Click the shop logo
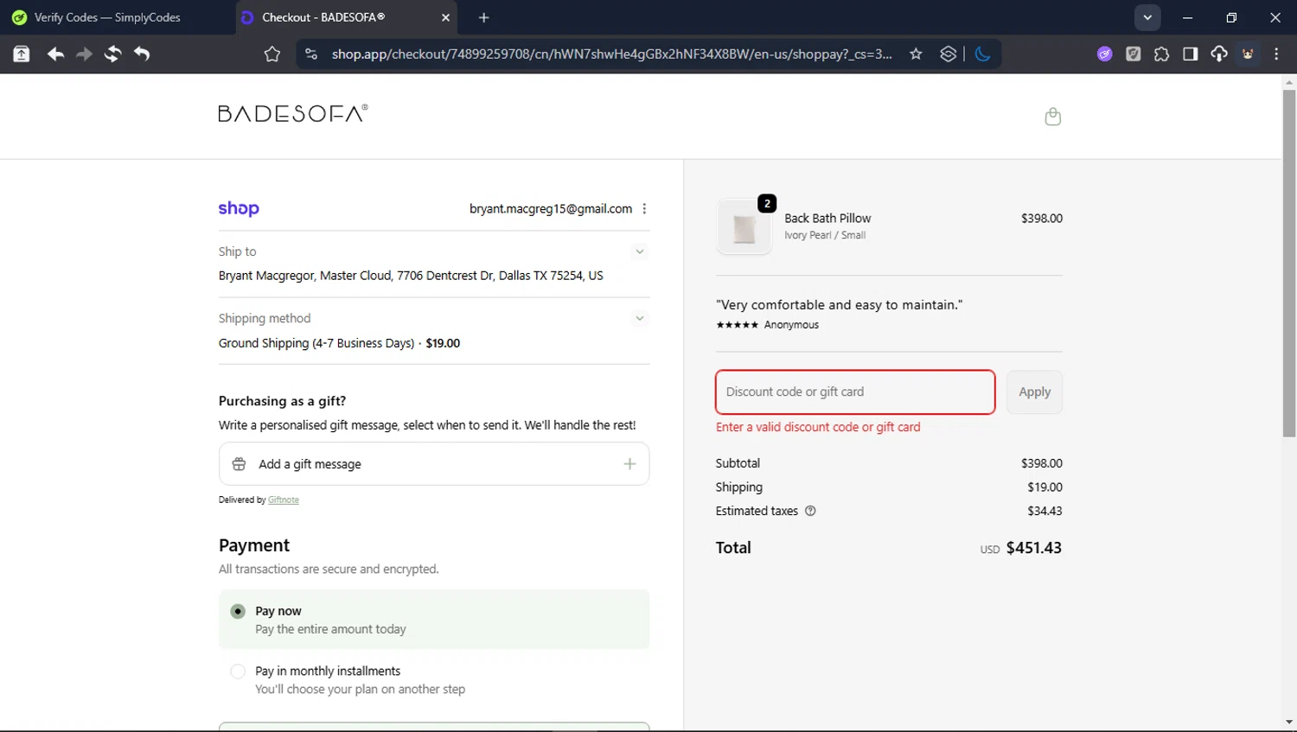 pyautogui.click(x=239, y=208)
